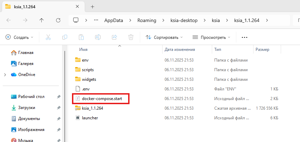Sort by the Тип column header
300x142 pixels.
(218, 50)
